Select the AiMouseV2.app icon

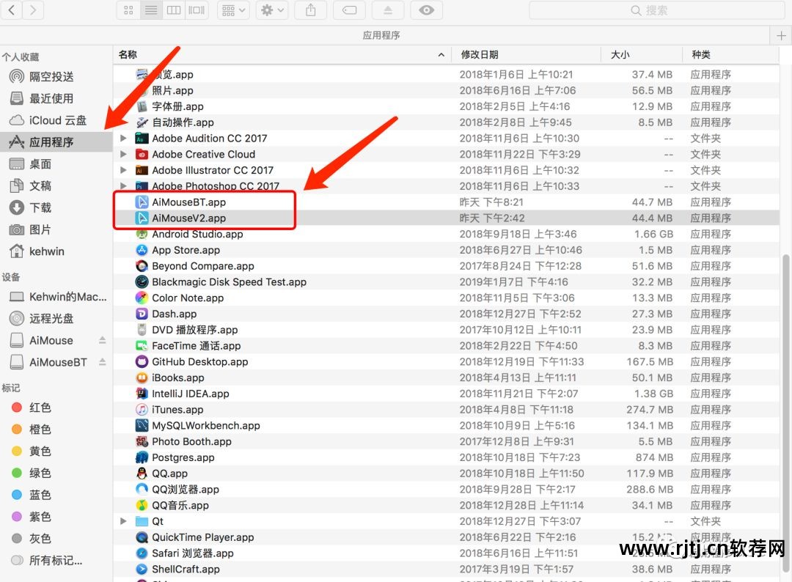[142, 218]
